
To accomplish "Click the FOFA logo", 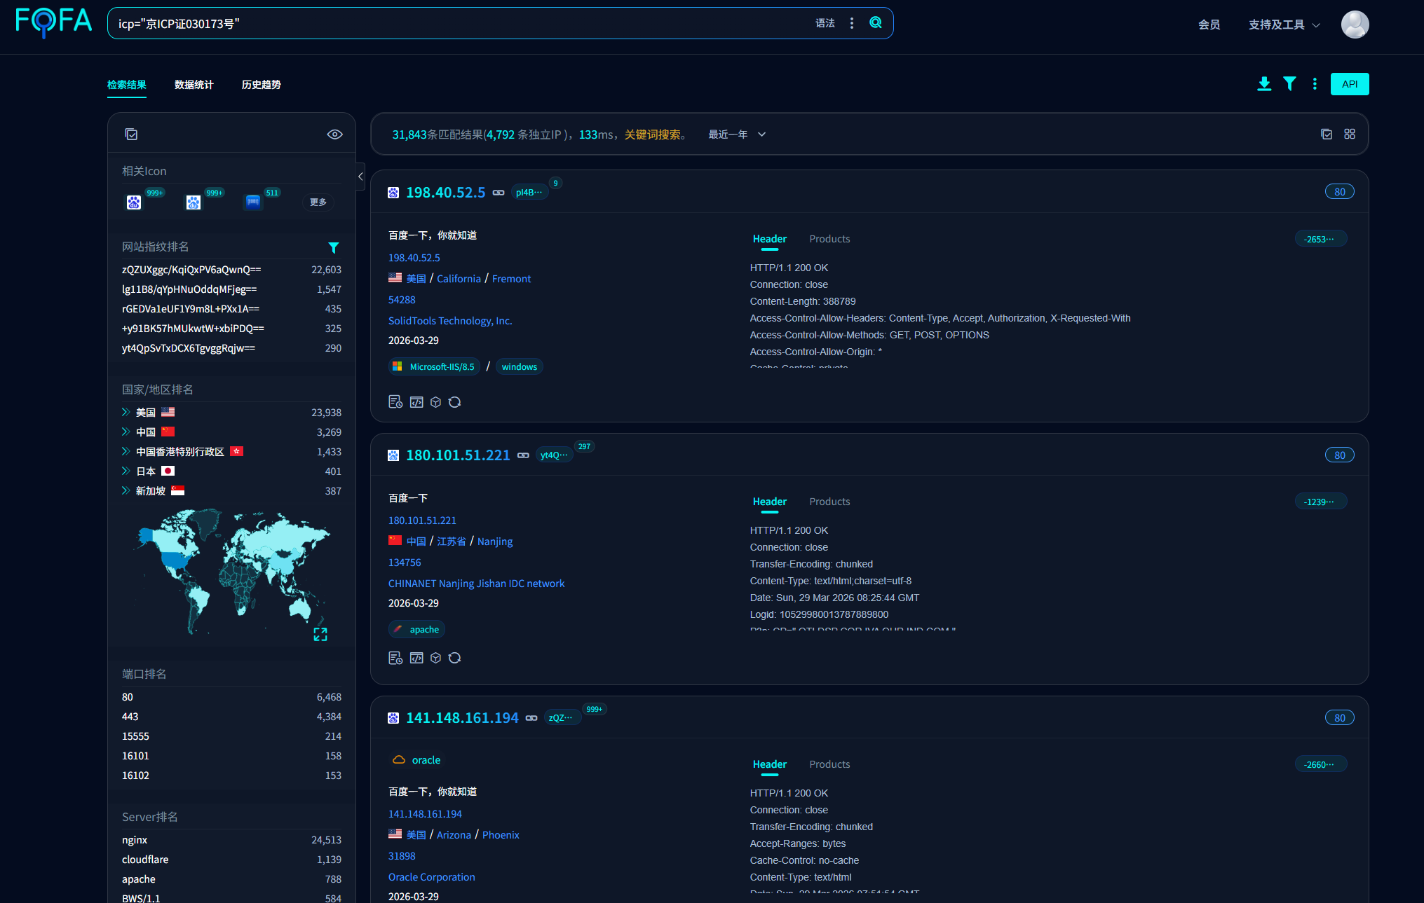I will [54, 22].
